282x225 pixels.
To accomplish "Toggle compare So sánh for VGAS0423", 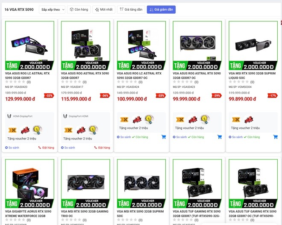I will (179, 137).
